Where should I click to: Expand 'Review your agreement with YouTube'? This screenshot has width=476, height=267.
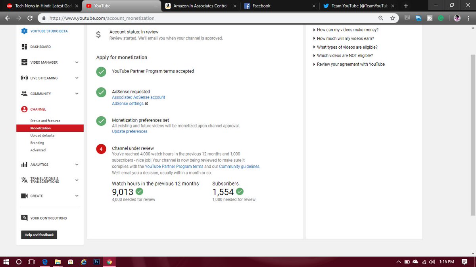pyautogui.click(x=349, y=64)
